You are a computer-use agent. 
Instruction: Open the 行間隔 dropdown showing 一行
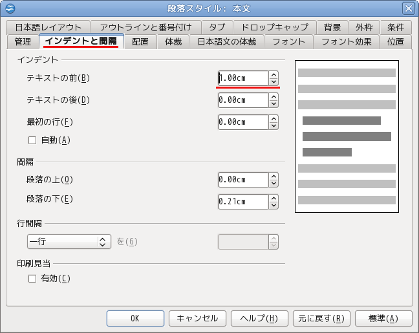coord(69,242)
